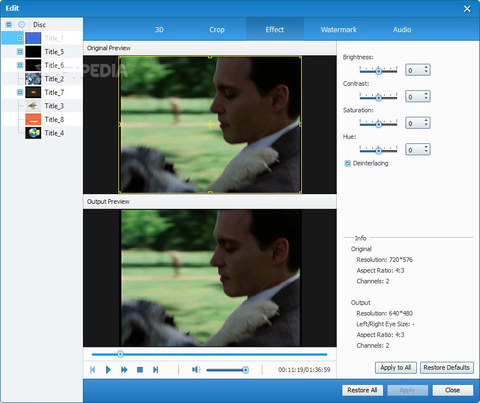480x403 pixels.
Task: Close the Edit window with X
Action: pyautogui.click(x=467, y=9)
